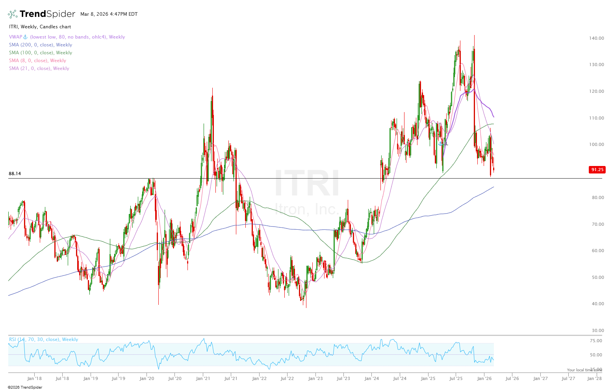Click the Jan '21 date axis label
The image size is (614, 391).
click(x=203, y=379)
